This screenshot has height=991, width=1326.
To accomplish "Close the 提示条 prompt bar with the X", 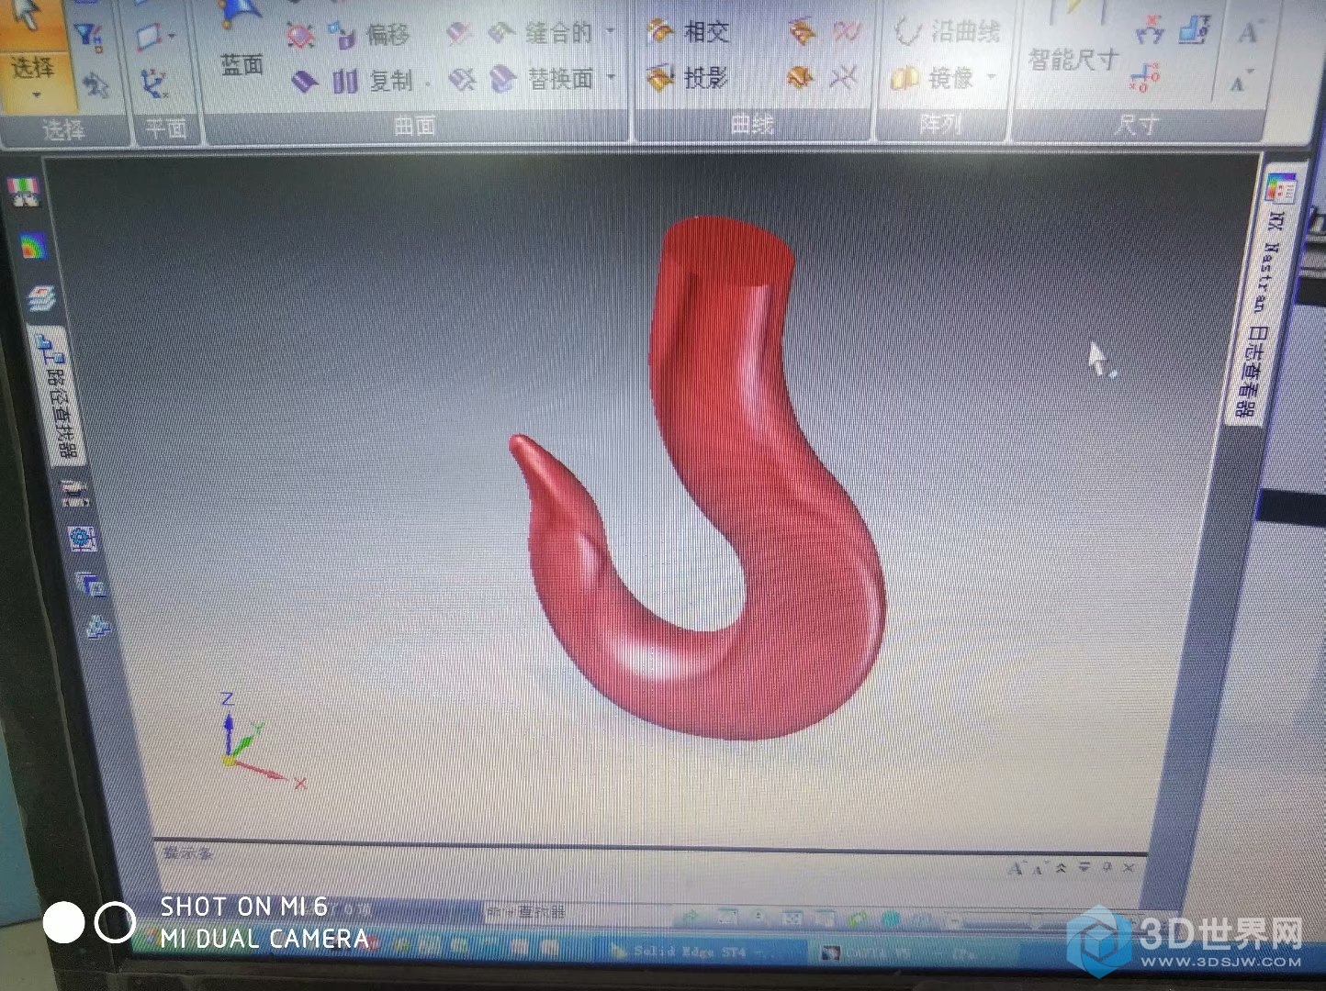I will pos(1129,866).
